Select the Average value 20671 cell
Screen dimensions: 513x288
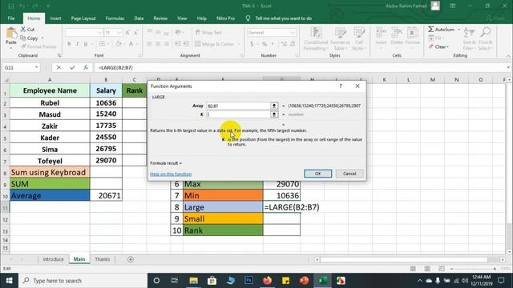coord(106,195)
